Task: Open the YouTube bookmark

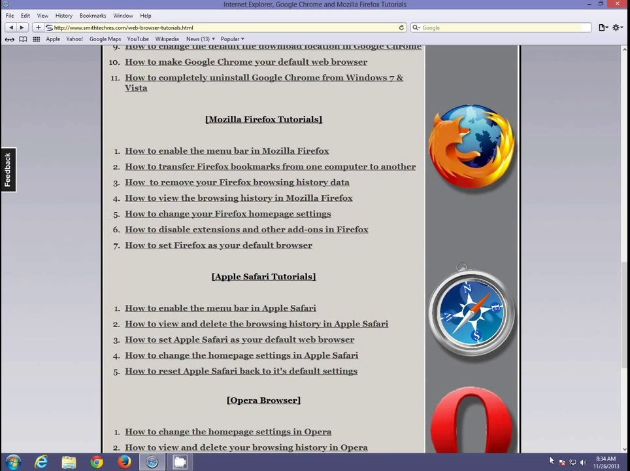Action: click(138, 39)
